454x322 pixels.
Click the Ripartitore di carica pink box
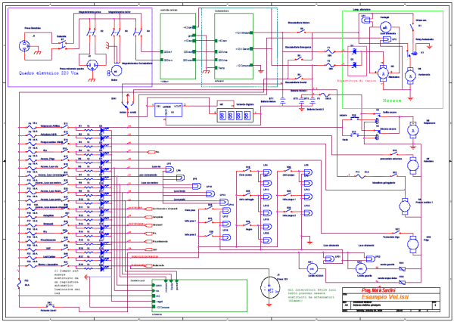tap(356, 60)
